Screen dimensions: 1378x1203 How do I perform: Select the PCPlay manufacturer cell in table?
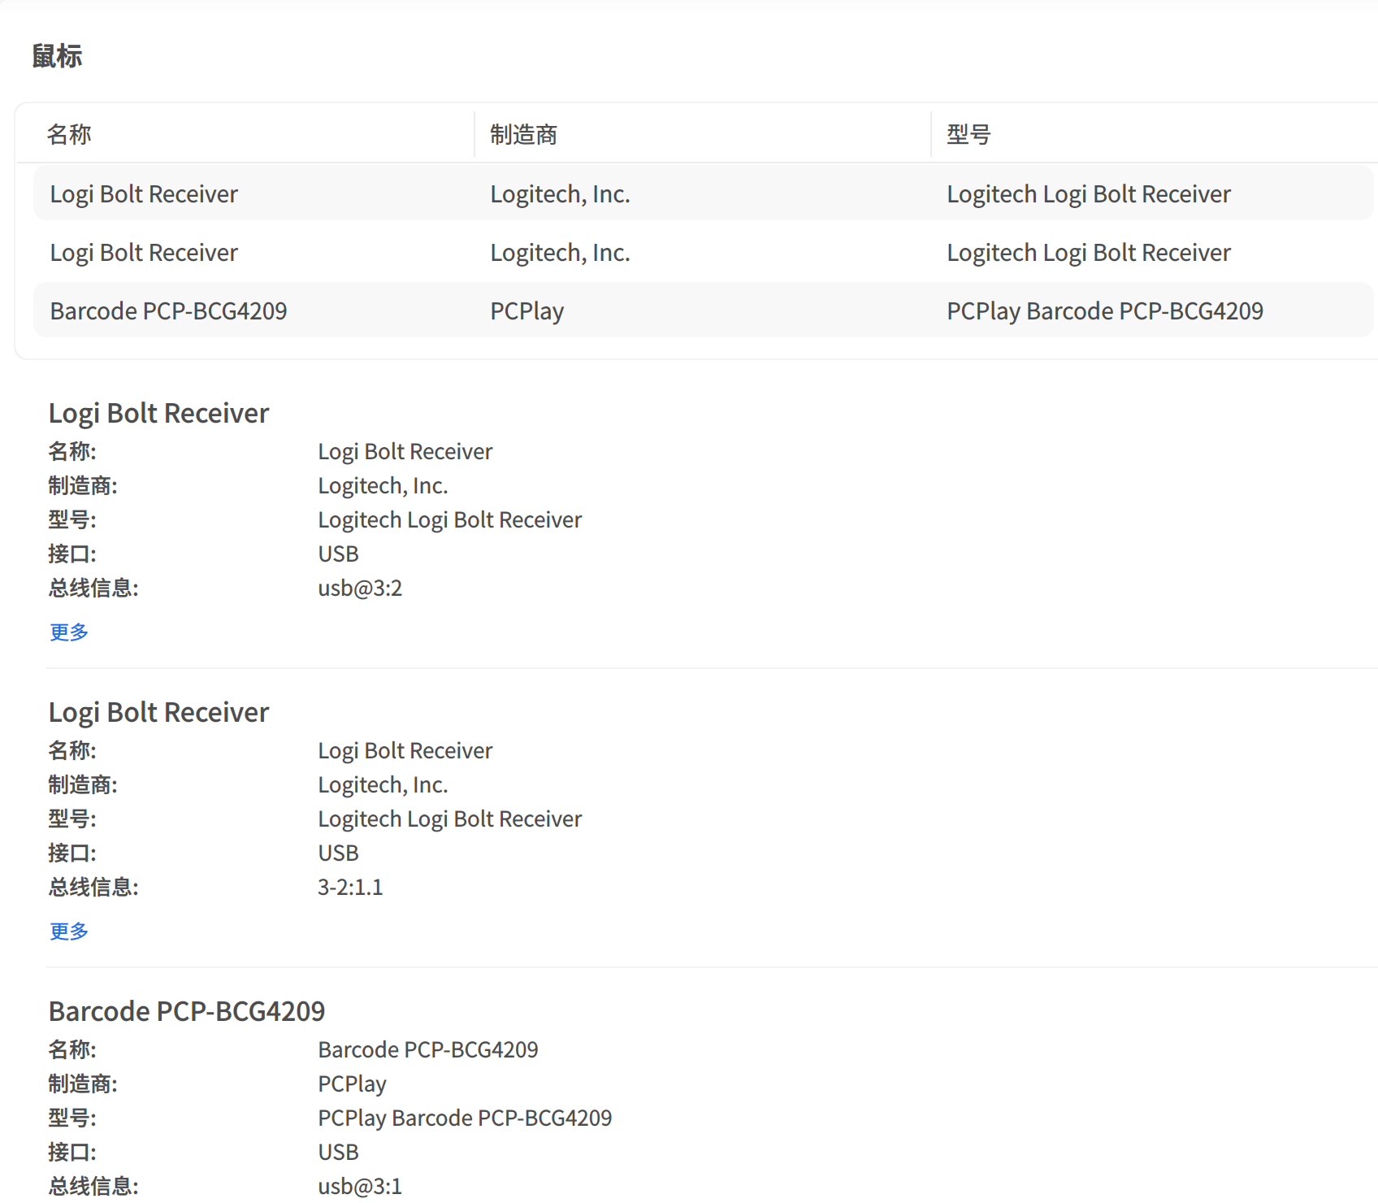pyautogui.click(x=526, y=311)
